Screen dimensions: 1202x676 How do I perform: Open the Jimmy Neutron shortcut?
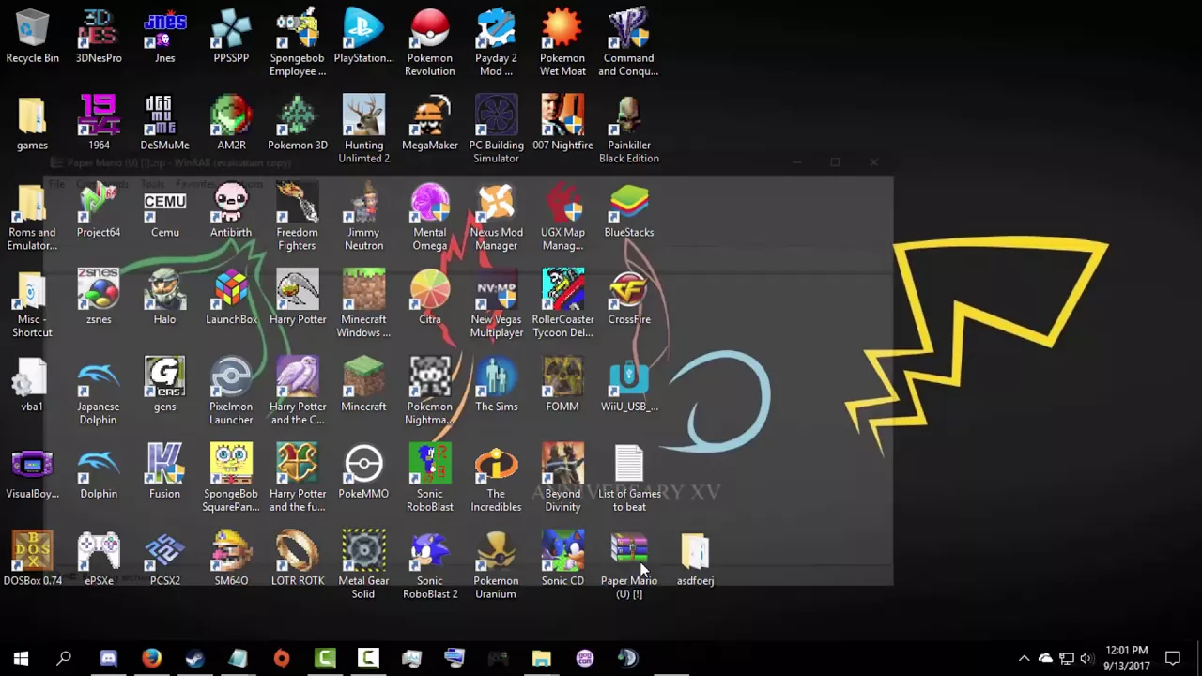[x=363, y=218]
